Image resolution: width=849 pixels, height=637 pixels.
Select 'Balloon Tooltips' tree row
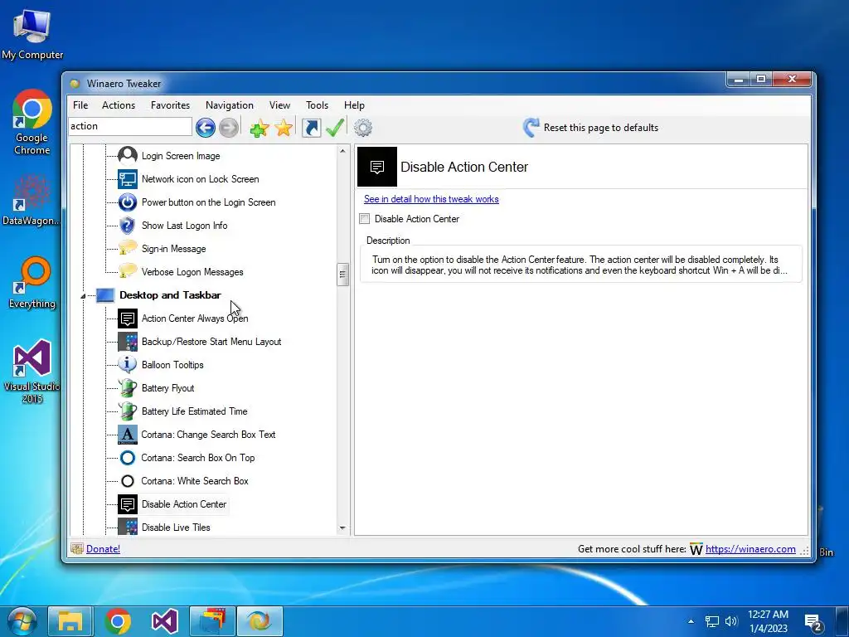coord(172,365)
